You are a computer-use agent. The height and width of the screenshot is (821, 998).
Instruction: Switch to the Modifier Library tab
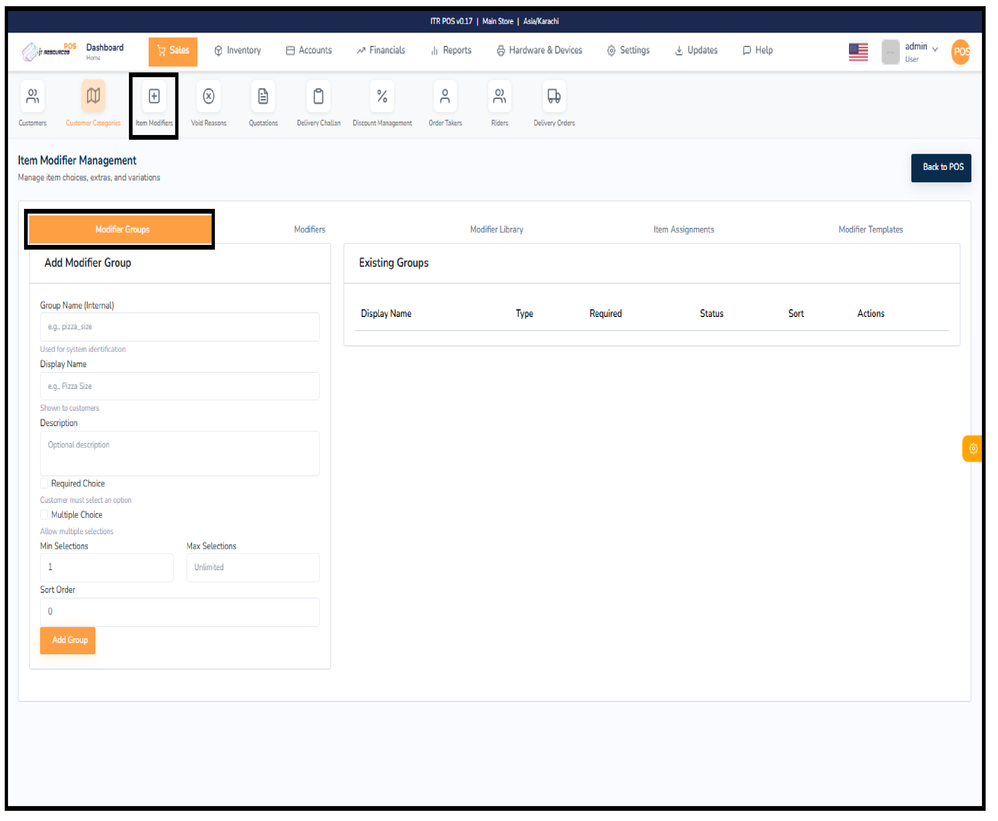tap(496, 229)
